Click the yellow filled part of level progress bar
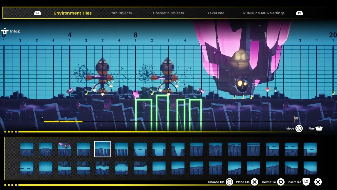Viewport: 337px width, 190px height. 63,121
